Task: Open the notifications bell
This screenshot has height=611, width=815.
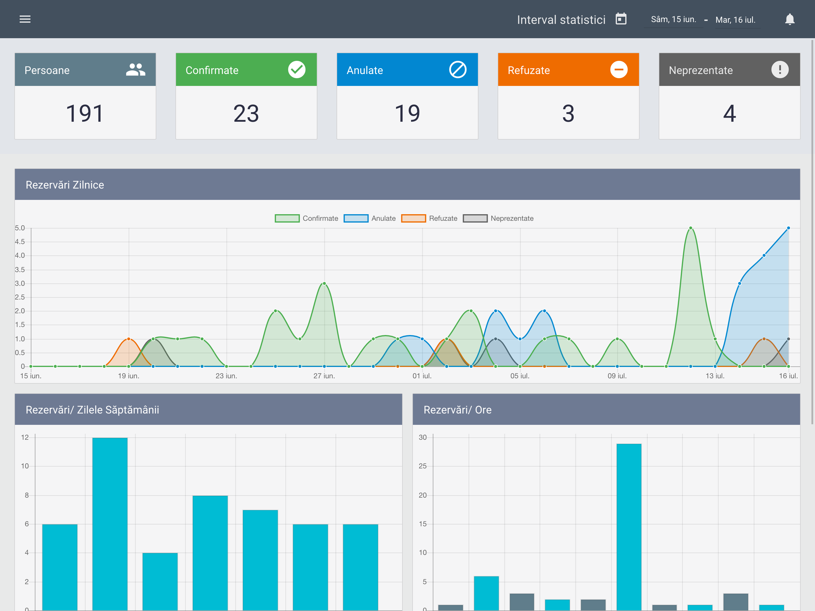Action: (790, 19)
